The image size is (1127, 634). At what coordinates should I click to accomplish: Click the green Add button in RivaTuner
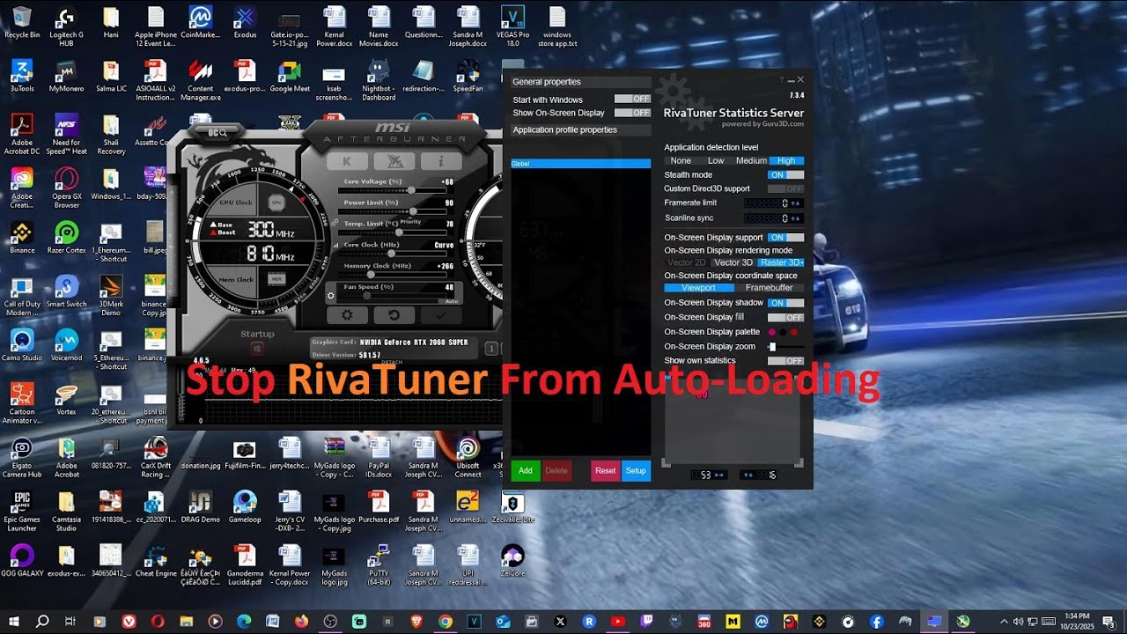pos(526,471)
